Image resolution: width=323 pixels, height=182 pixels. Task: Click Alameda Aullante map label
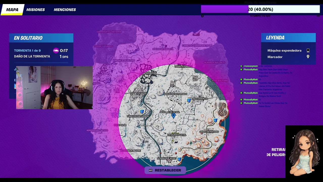coord(214,62)
